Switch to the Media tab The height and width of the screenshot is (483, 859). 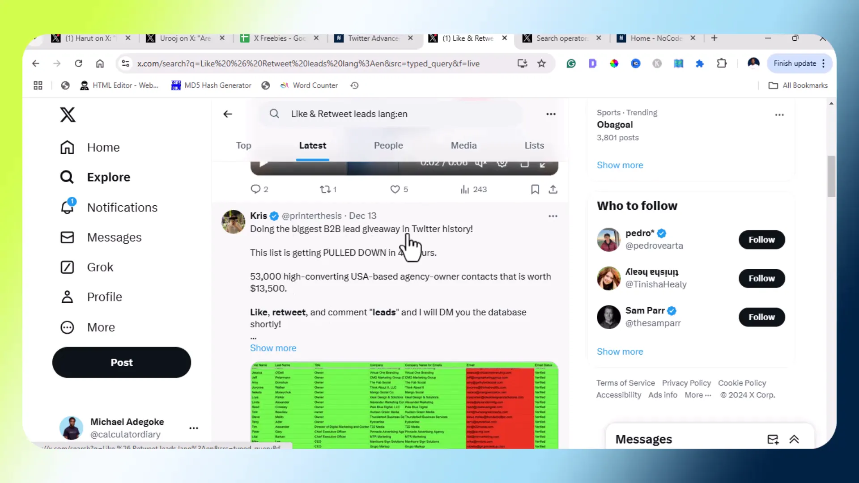(464, 145)
